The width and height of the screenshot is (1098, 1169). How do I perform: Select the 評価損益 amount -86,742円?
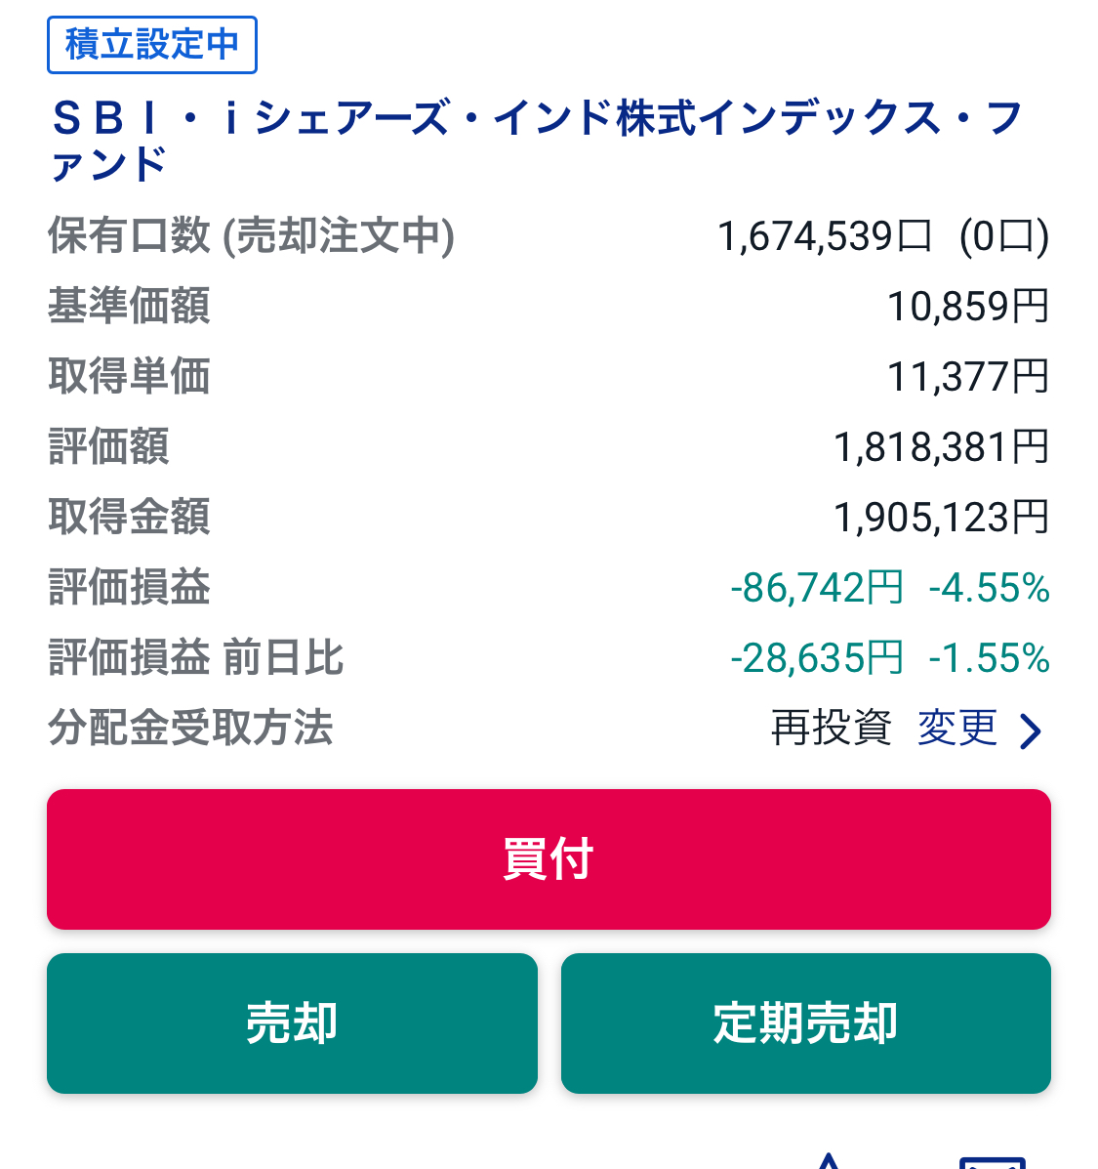pyautogui.click(x=817, y=588)
